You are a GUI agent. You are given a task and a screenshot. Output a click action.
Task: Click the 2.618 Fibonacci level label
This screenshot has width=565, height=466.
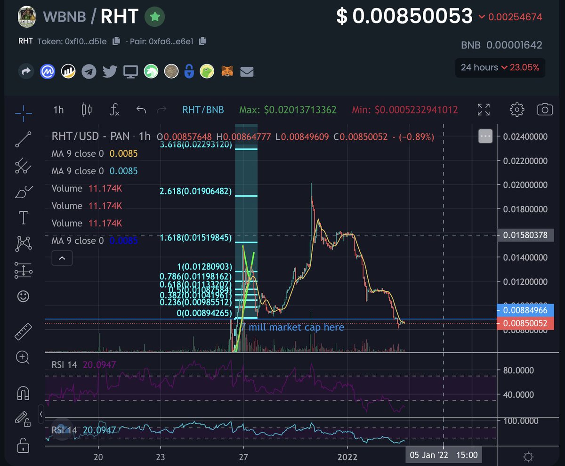tap(196, 192)
